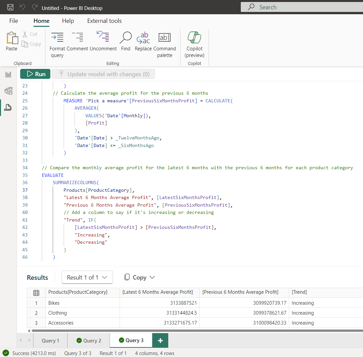
Task: Click the Copy button in Clipboard group
Action: 31,44
